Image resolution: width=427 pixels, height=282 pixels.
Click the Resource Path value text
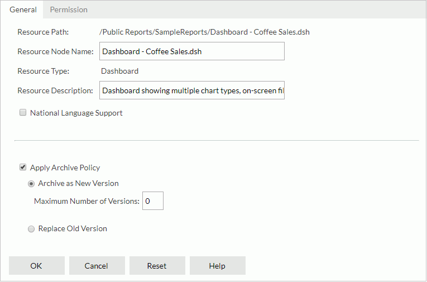point(204,32)
